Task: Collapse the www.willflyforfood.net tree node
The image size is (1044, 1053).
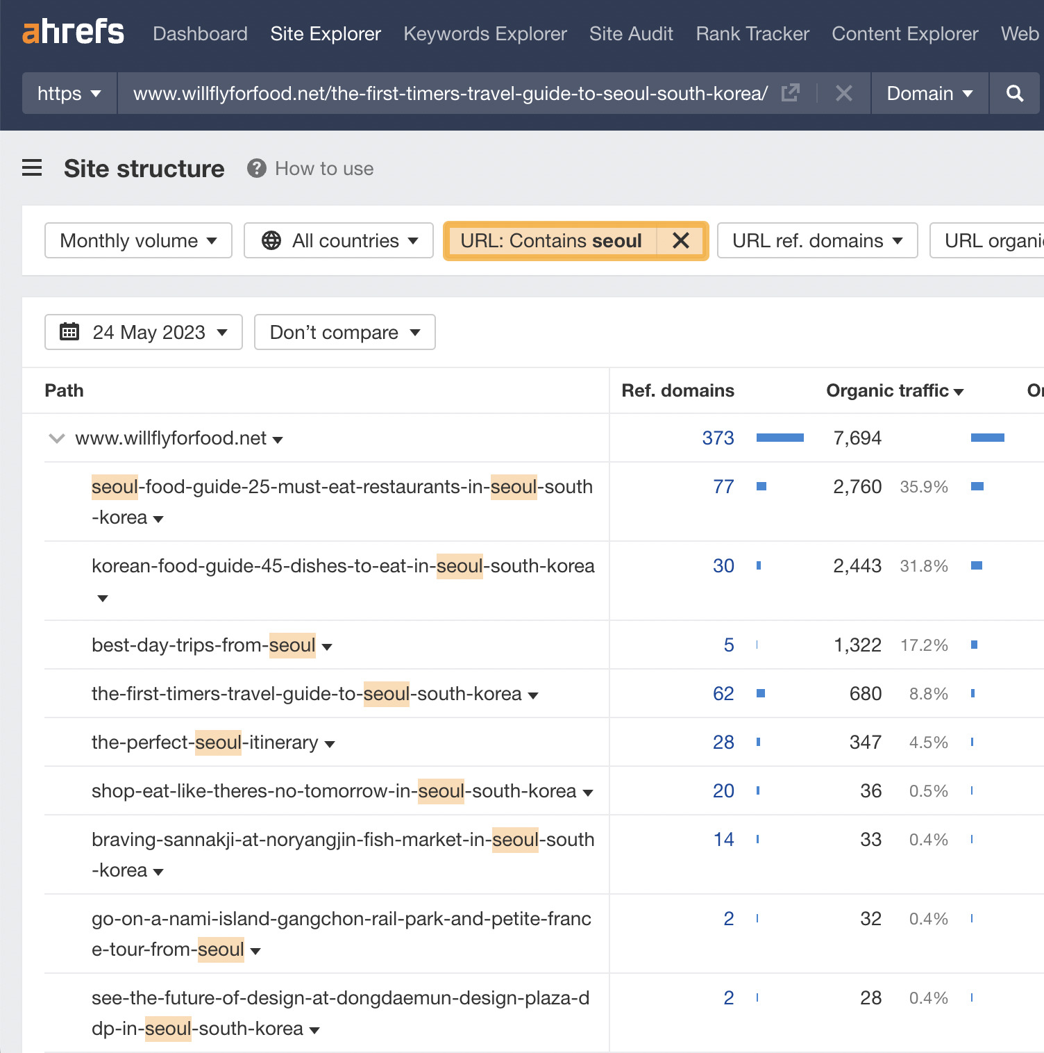Action: pos(56,438)
